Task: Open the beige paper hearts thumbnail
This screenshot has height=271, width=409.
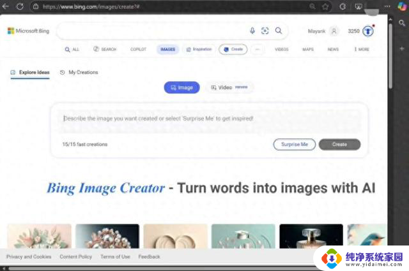Action: point(176,236)
